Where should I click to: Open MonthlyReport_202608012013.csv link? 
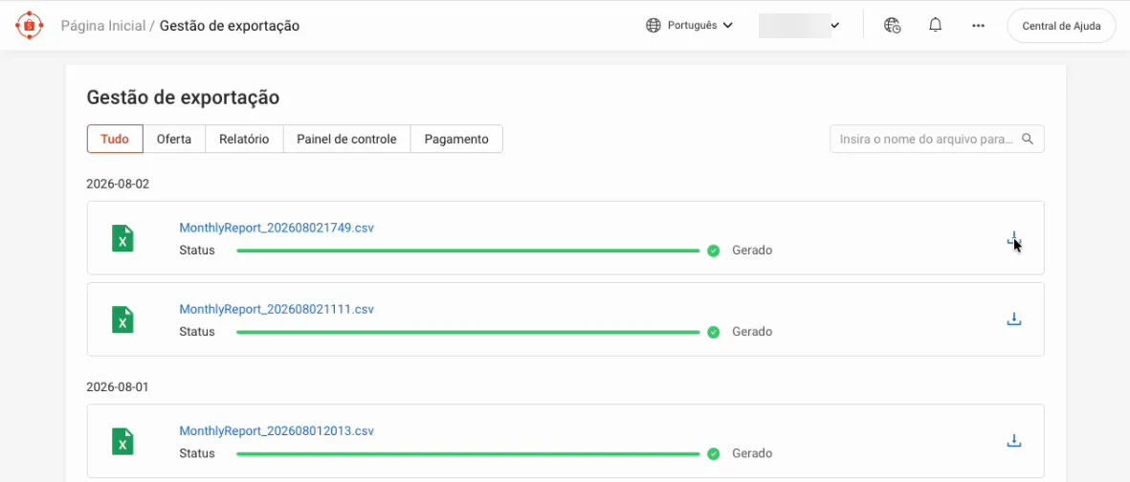[277, 431]
